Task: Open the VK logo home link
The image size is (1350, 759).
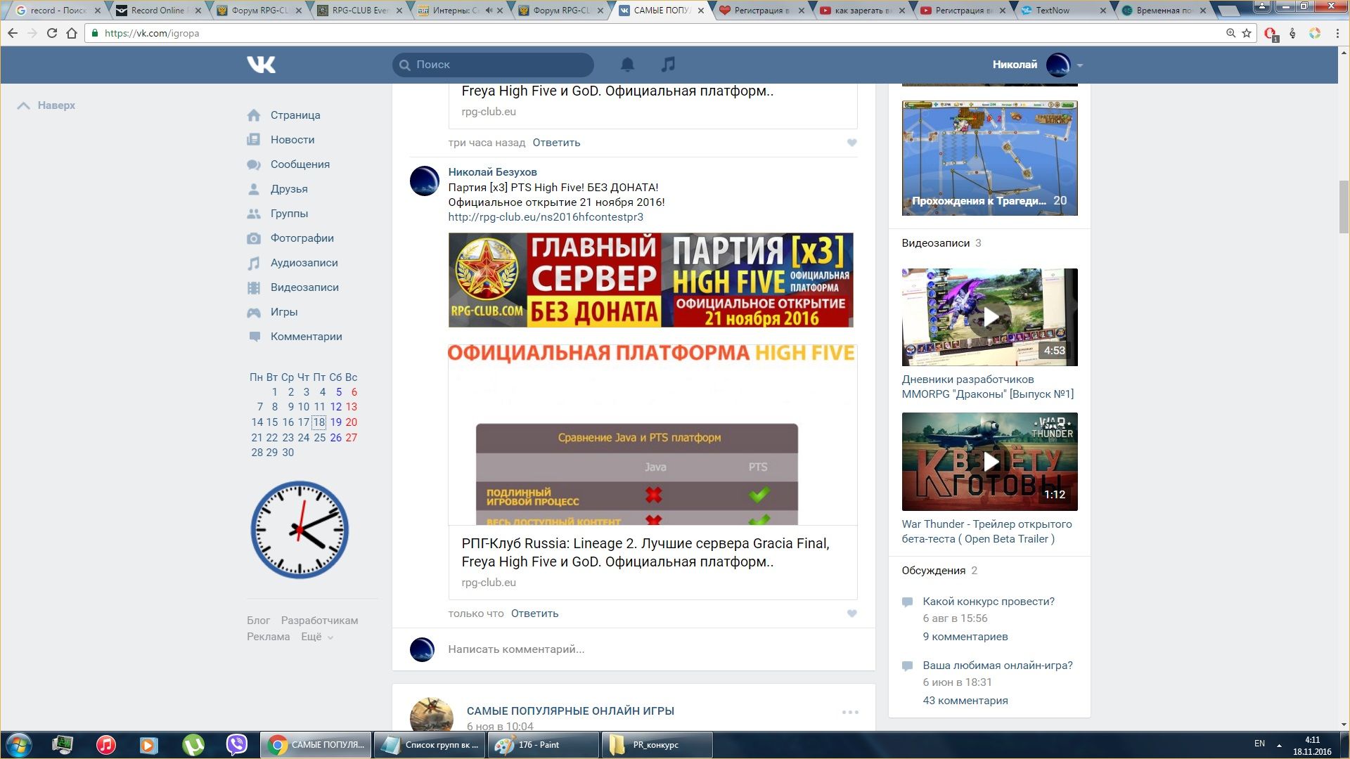Action: pos(261,65)
